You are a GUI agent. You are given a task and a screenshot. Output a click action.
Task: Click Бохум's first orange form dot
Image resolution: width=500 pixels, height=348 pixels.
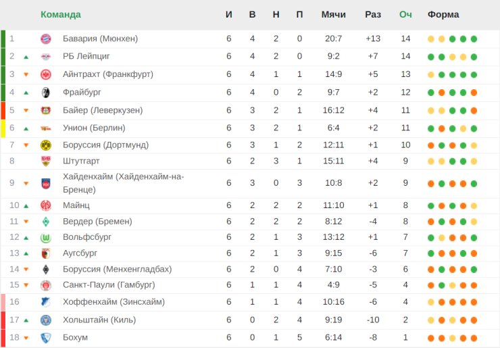431,338
